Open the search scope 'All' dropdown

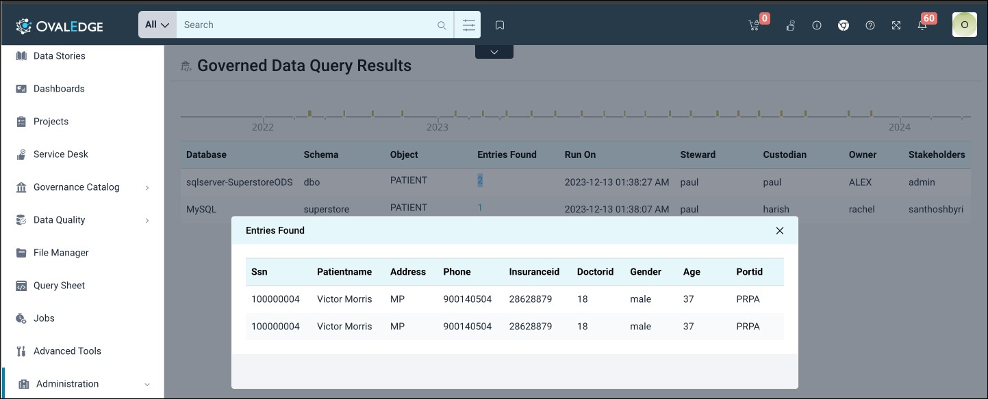pyautogui.click(x=157, y=25)
